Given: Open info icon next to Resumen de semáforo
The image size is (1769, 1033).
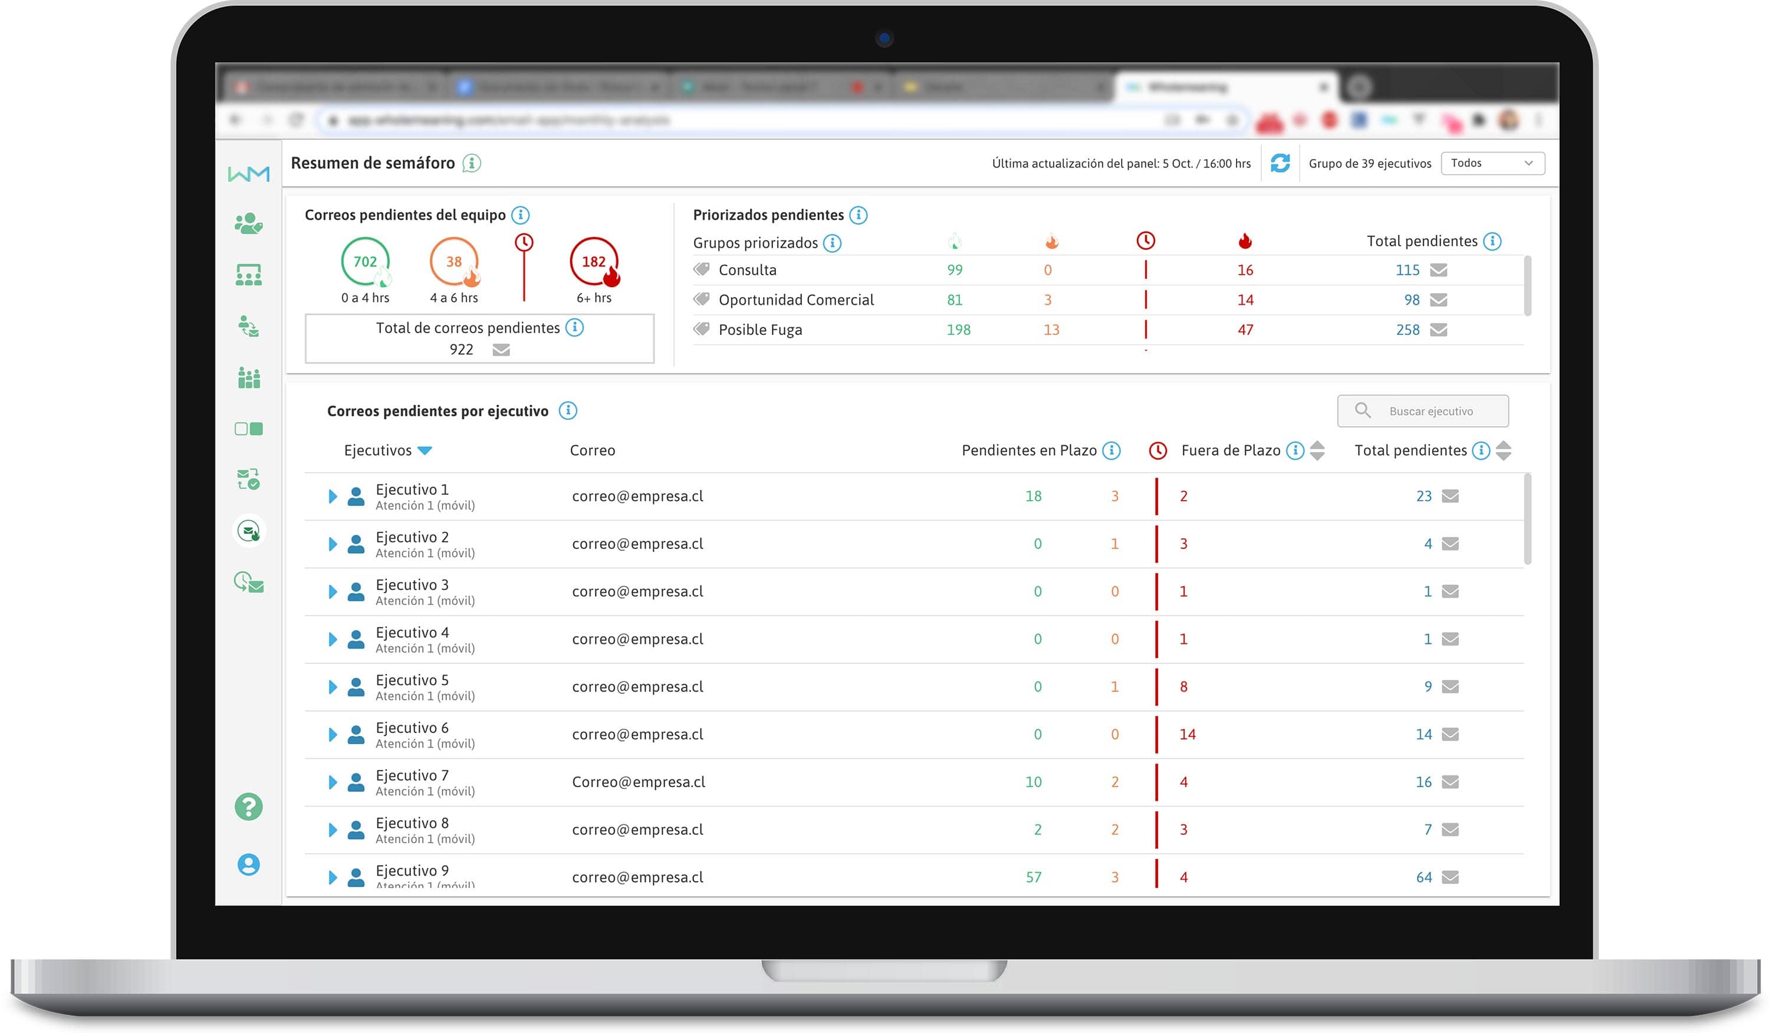Looking at the screenshot, I should coord(472,163).
